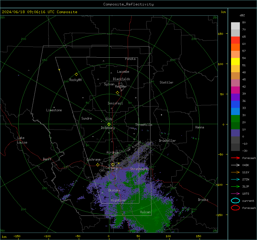The image size is (257, 240).
Task: Click the asterisk marker east of Innisfail
Action: tap(136, 98)
